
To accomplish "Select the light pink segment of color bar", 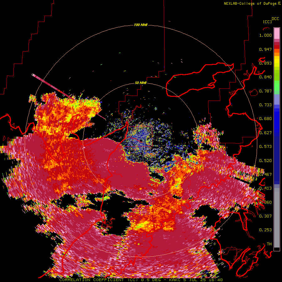I will pyautogui.click(x=277, y=33).
